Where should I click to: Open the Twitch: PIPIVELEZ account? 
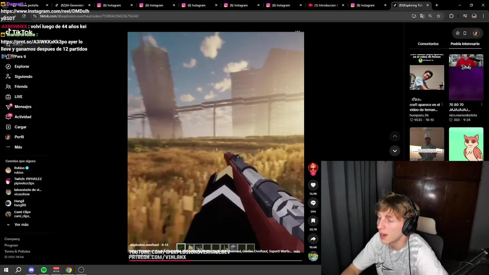tap(24, 181)
